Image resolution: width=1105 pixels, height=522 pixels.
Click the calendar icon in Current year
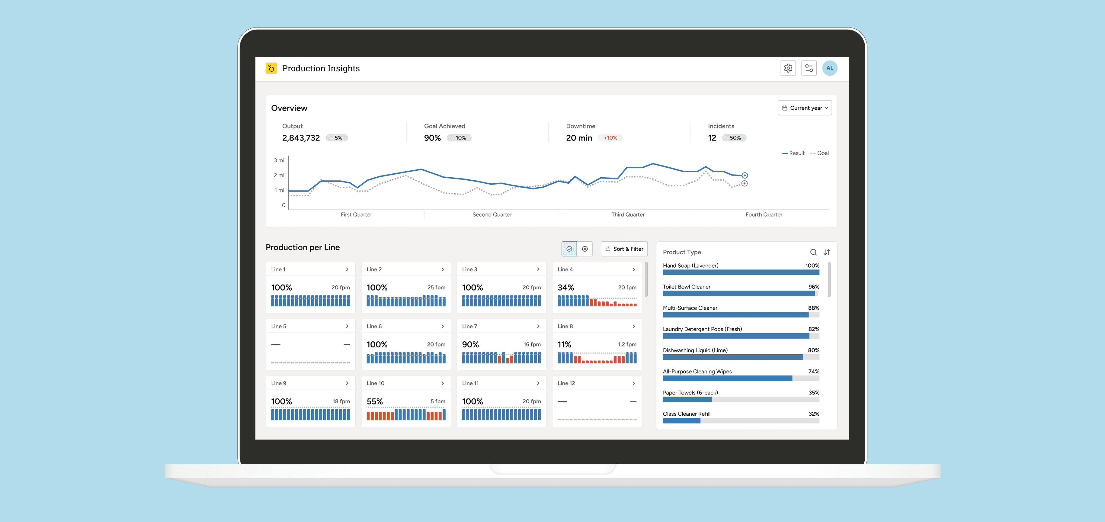pos(785,108)
